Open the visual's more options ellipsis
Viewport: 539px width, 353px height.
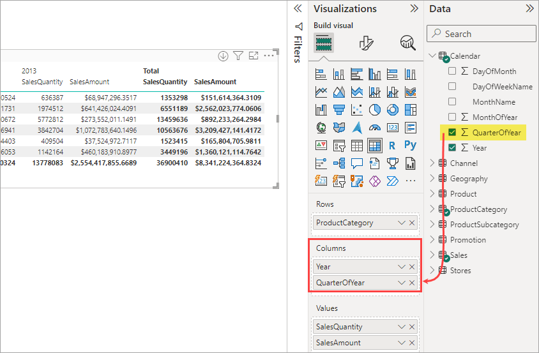268,56
